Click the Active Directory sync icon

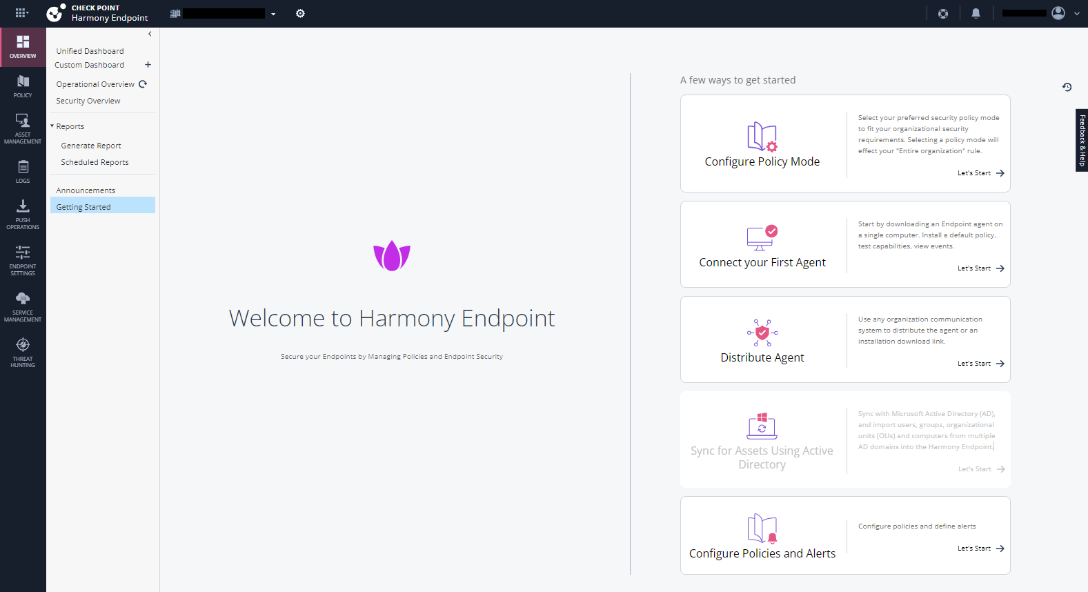[762, 426]
